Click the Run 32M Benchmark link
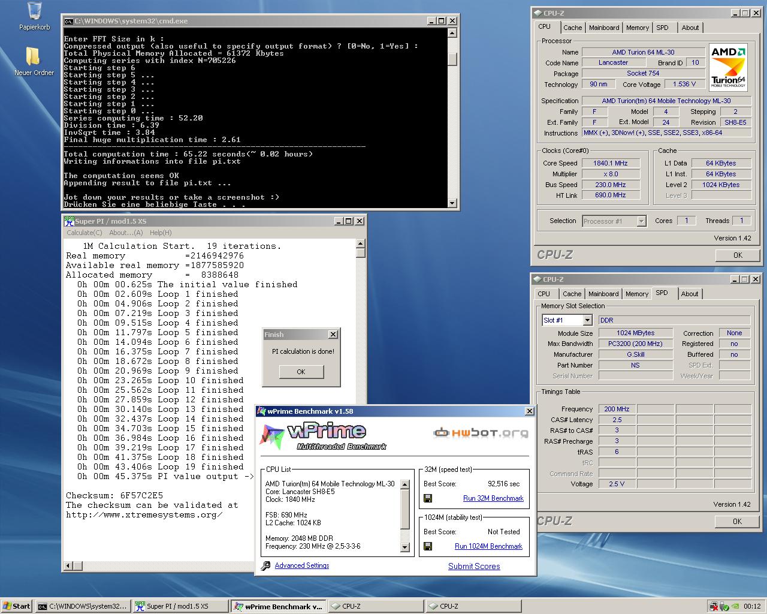767x614 pixels. (493, 498)
